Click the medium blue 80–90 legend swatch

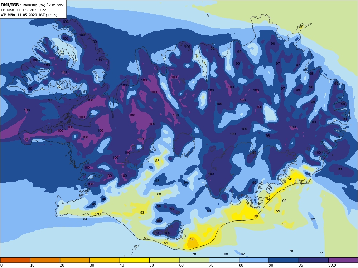coord(254,260)
